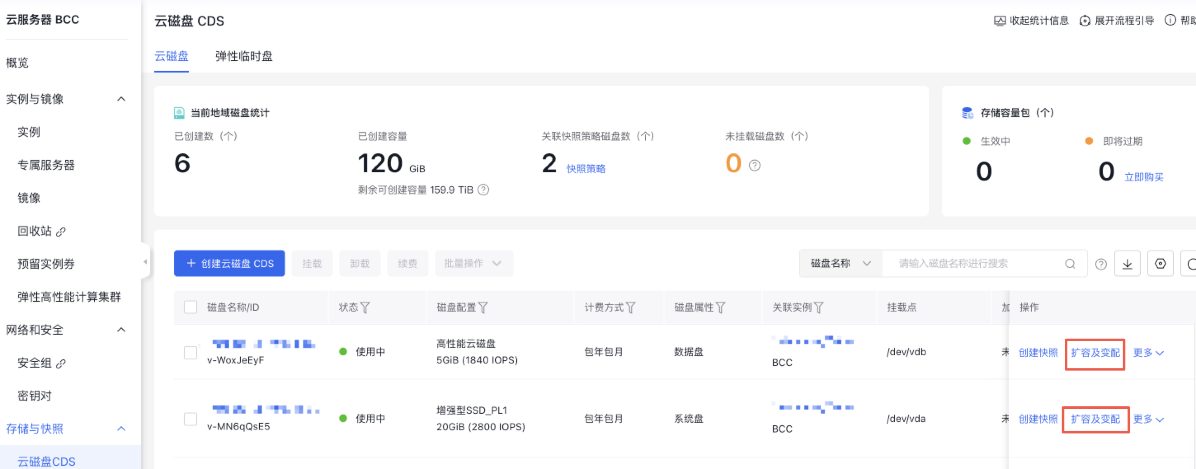Image resolution: width=1196 pixels, height=469 pixels.
Task: Toggle the select-all checkbox in table header
Action: [191, 307]
